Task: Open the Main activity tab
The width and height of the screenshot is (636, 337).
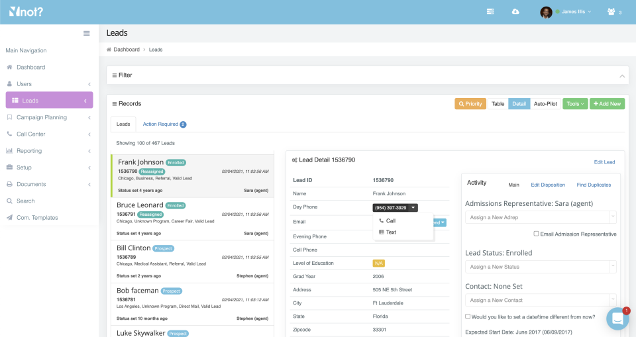Action: click(513, 185)
